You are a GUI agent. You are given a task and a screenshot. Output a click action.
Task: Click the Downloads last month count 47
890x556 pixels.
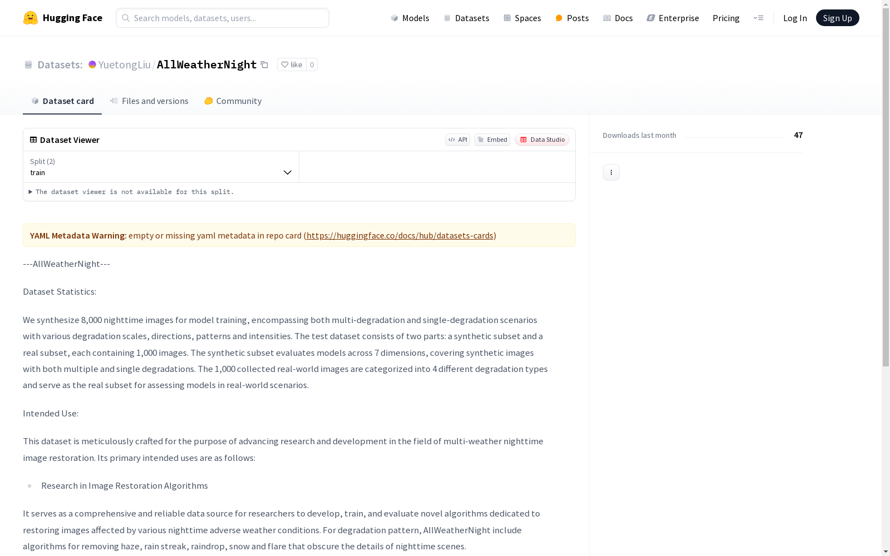[x=798, y=135]
